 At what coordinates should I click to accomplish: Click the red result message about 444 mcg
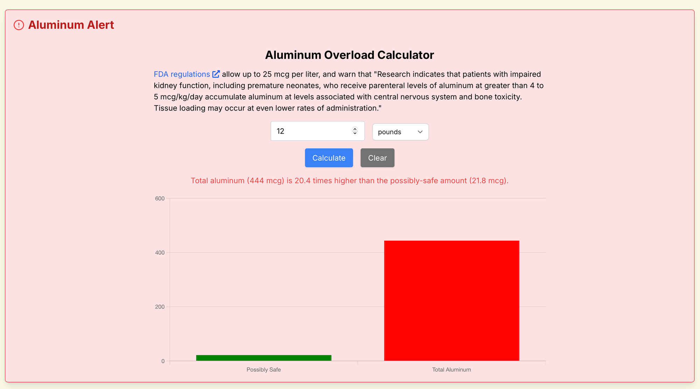point(349,181)
